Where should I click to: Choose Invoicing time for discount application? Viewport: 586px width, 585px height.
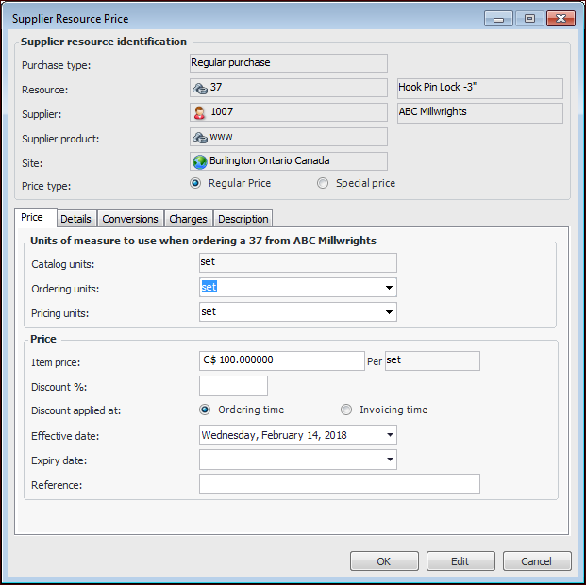point(346,409)
